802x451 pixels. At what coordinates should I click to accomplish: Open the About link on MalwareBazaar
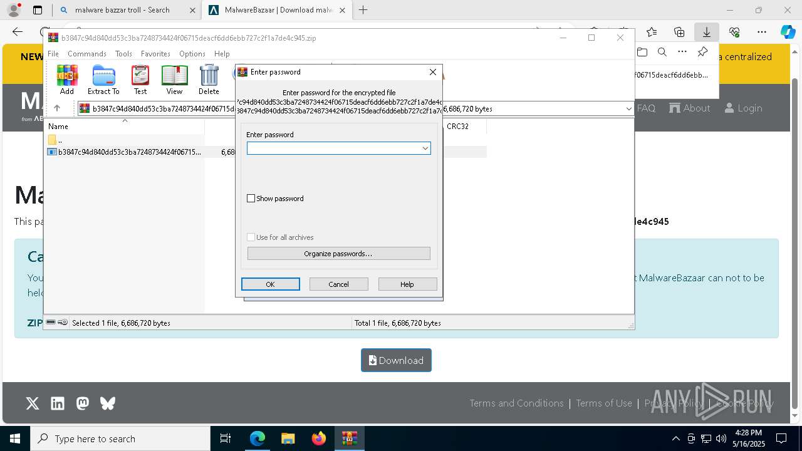click(x=690, y=108)
